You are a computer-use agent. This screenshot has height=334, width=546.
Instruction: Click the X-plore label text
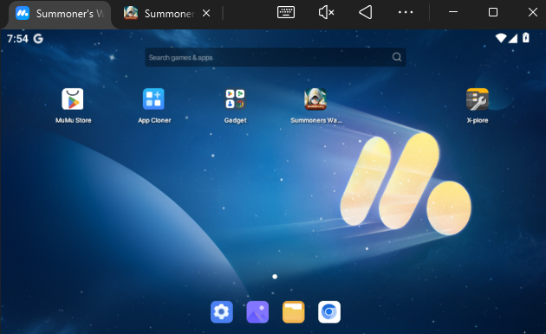(x=478, y=120)
